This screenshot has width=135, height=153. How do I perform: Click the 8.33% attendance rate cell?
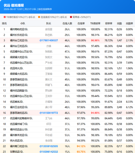click(x=130, y=102)
